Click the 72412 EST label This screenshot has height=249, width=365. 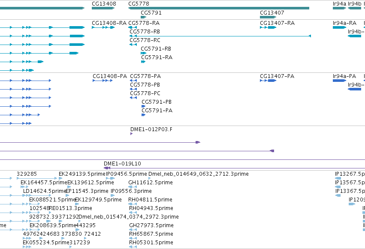click(92, 234)
